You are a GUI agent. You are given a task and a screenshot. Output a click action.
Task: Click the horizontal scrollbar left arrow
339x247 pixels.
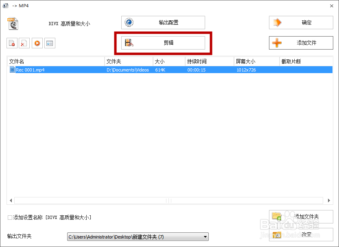pos(11,201)
